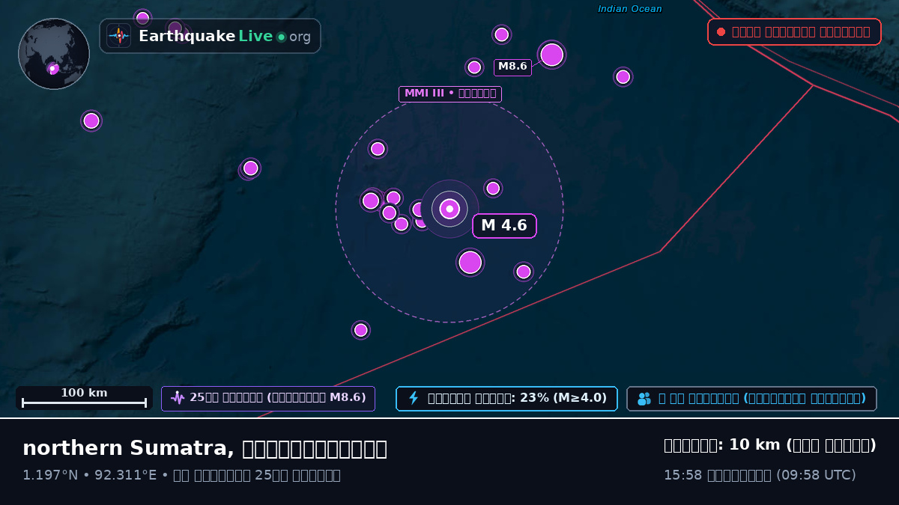Screen dimensions: 899x505
Task: Click the Indian Ocean map label
Action: (630, 9)
